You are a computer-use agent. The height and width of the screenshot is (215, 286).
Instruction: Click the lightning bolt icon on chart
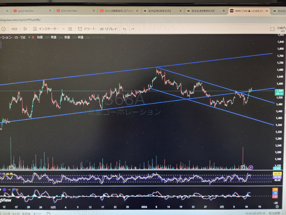[x=251, y=167]
